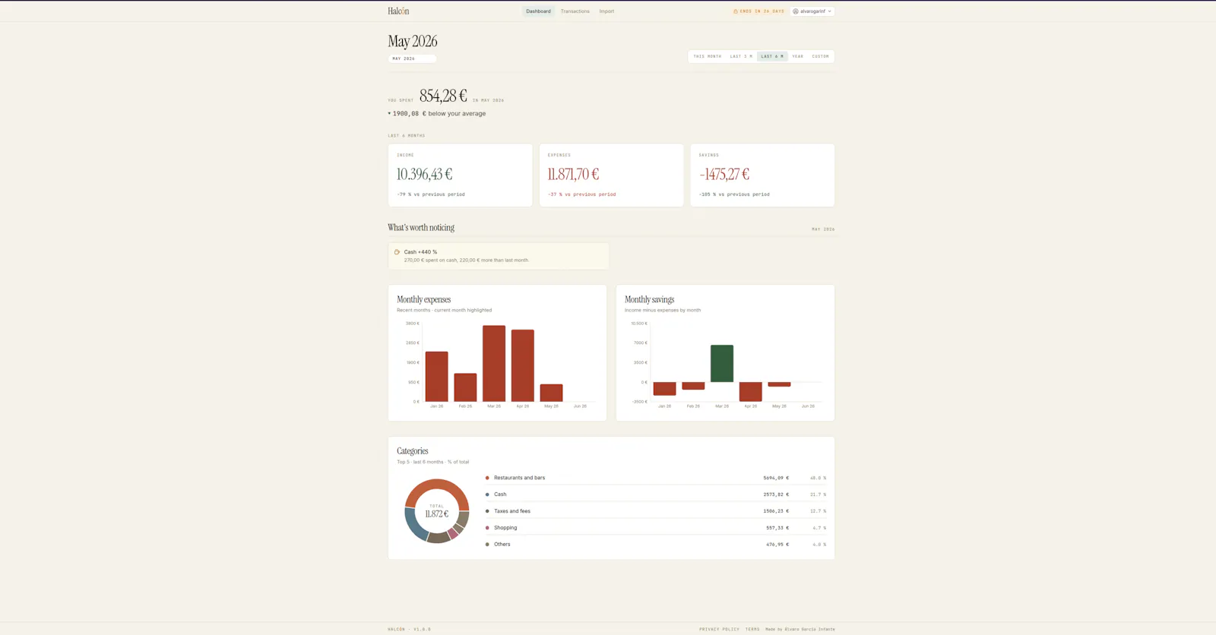Click the downward triangle before 1900,08 €
Viewport: 1216px width, 635px height.
pos(389,113)
